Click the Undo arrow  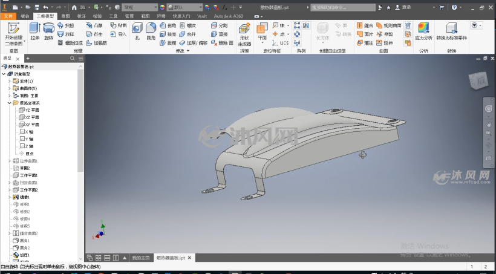(45, 7)
